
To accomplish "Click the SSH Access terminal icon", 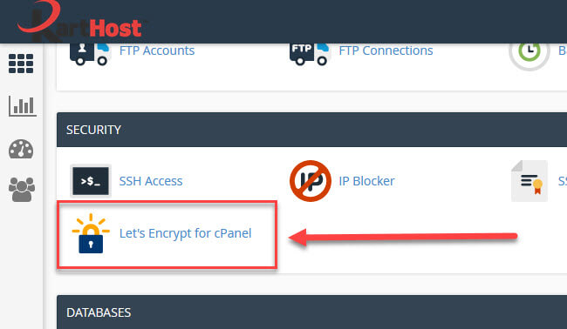I will pyautogui.click(x=91, y=181).
